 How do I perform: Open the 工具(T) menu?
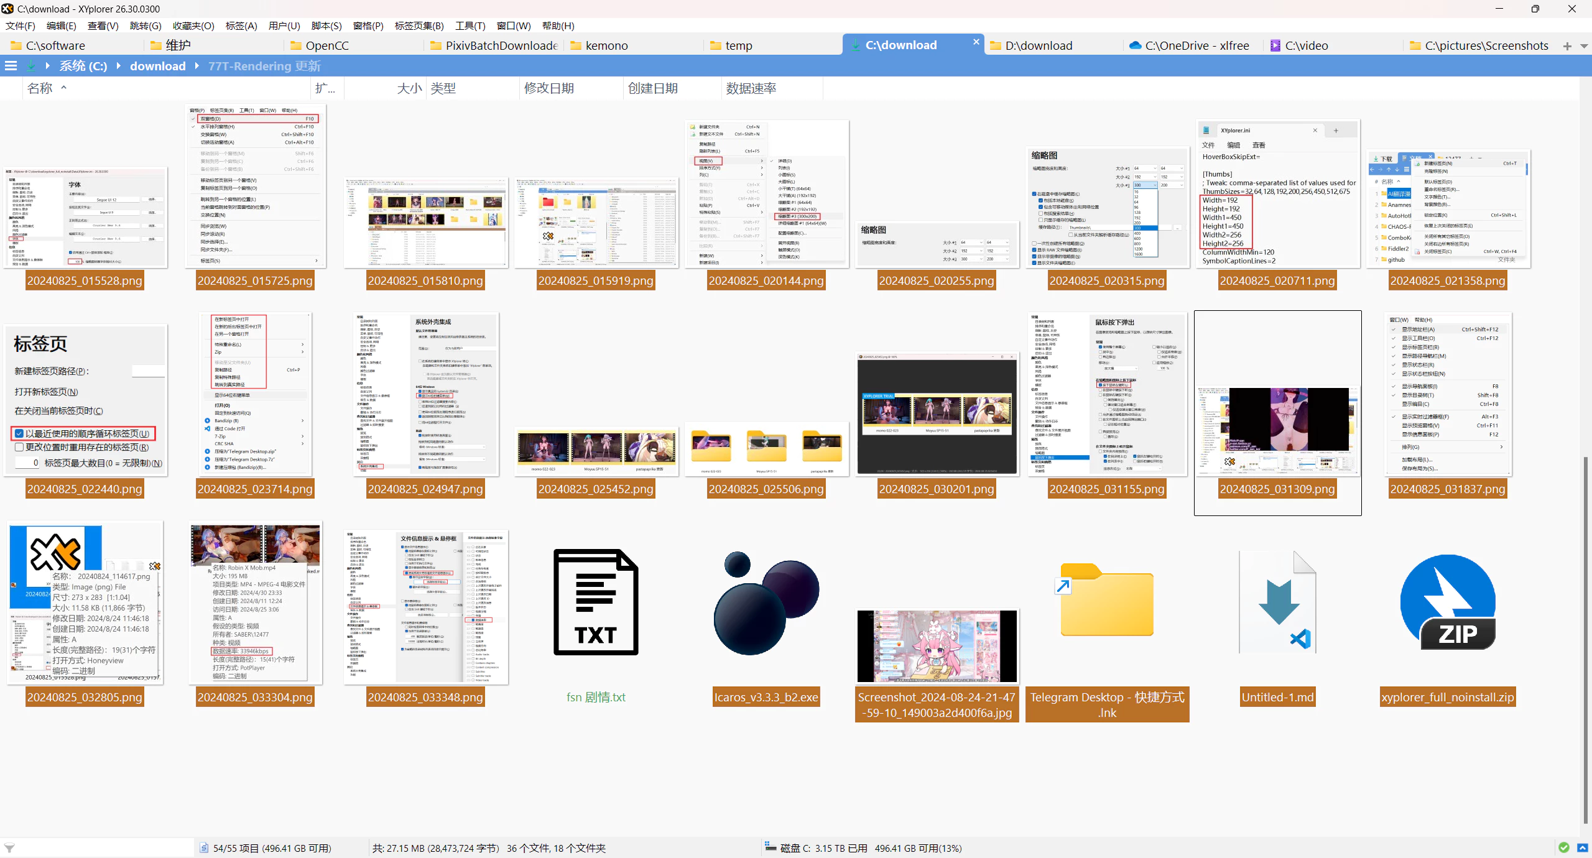pos(470,25)
